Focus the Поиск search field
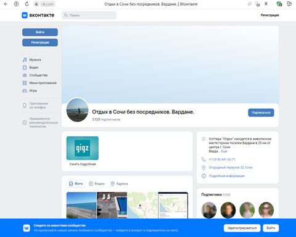 pos(89,15)
